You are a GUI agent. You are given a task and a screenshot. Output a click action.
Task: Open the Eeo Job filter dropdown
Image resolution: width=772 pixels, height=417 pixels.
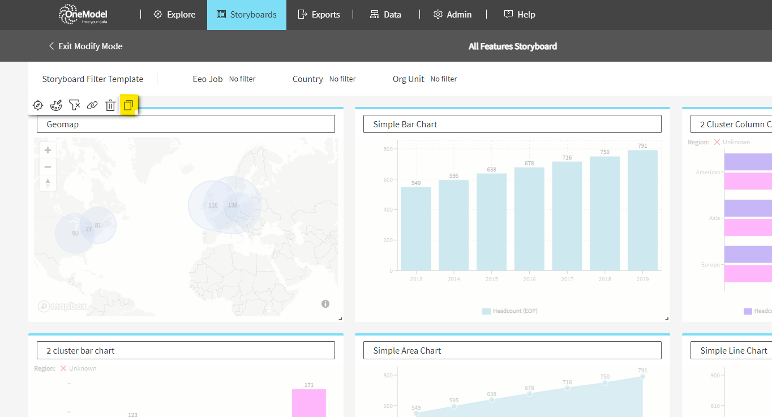[242, 79]
